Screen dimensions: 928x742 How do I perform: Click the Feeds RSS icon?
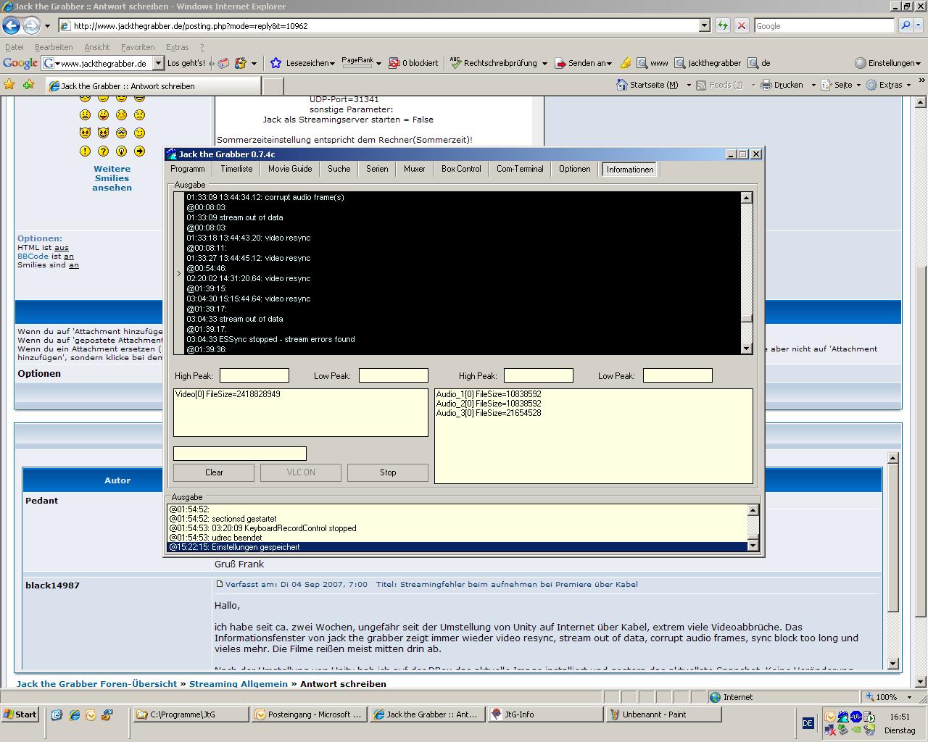coord(701,85)
